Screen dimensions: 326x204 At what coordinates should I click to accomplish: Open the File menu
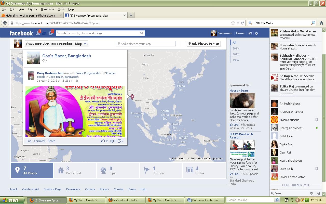(x=4, y=9)
